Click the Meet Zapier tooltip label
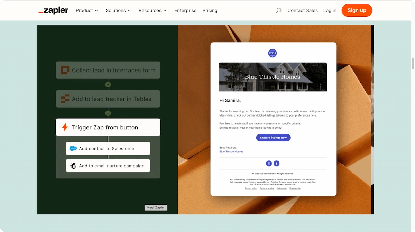 coord(156,207)
